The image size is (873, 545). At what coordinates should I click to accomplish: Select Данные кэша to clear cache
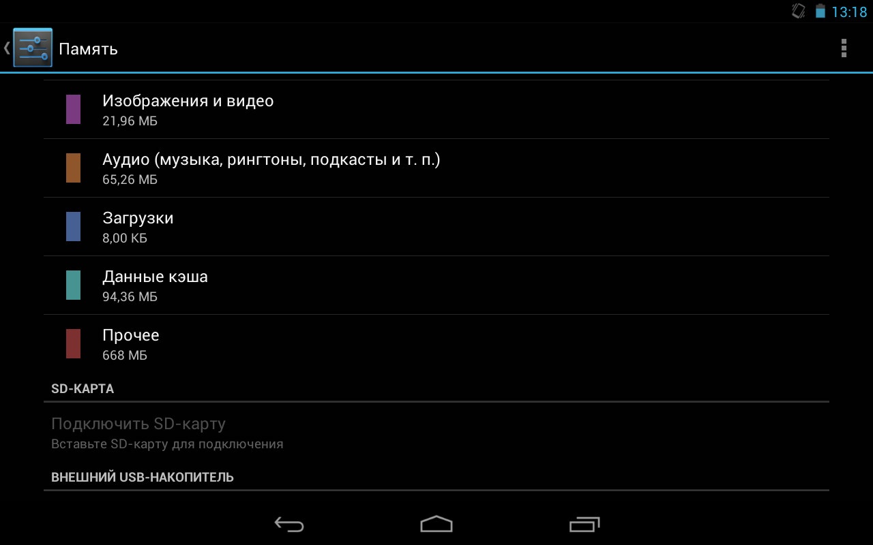436,285
